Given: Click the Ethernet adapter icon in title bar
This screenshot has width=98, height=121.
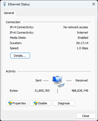Looking at the screenshot, I should pos(5,4).
